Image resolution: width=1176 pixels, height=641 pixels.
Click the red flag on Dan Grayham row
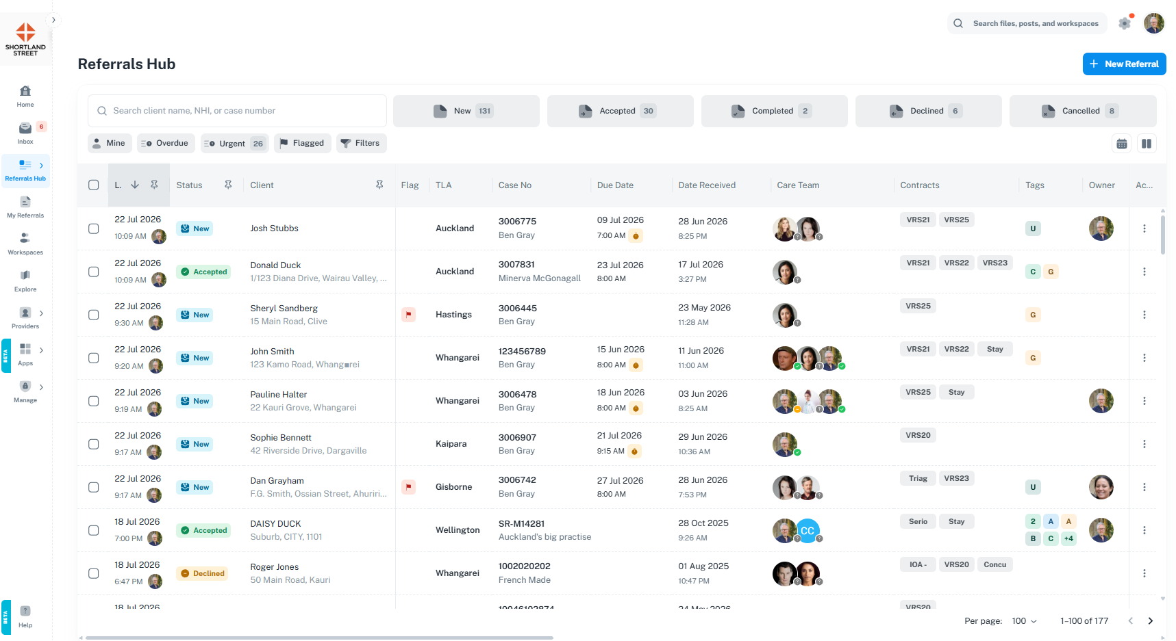(x=409, y=487)
